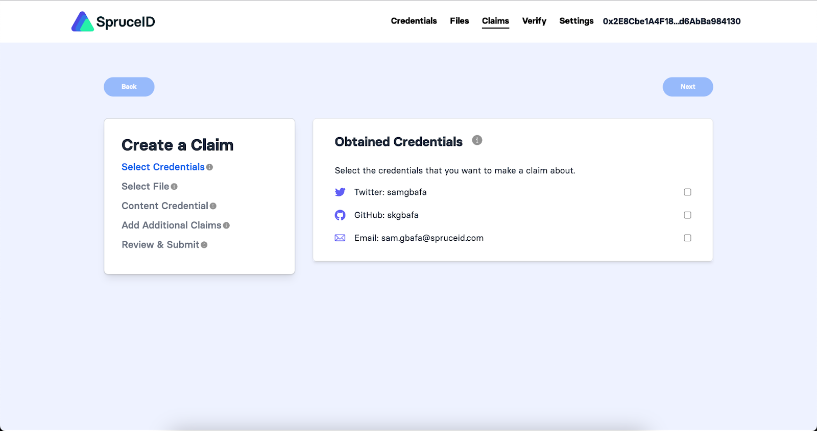Click the 'GitHub: skgbafa' text

click(x=387, y=215)
